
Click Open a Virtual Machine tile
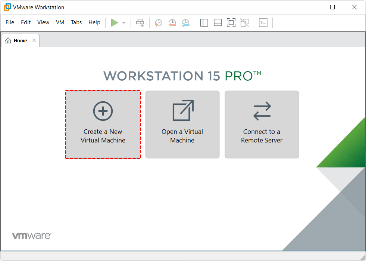pyautogui.click(x=182, y=125)
